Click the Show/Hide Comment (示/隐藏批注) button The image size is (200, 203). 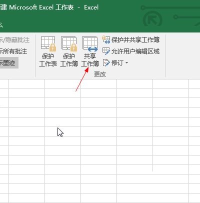(x=14, y=40)
